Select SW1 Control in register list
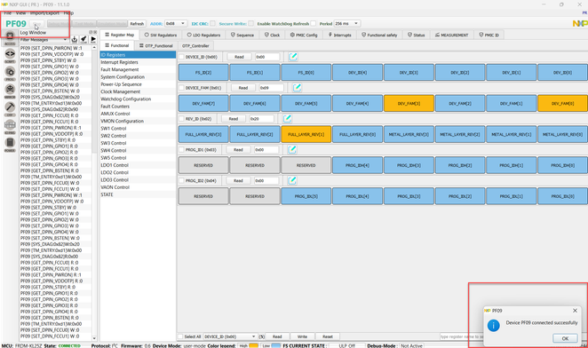588x348 pixels. tap(138, 128)
